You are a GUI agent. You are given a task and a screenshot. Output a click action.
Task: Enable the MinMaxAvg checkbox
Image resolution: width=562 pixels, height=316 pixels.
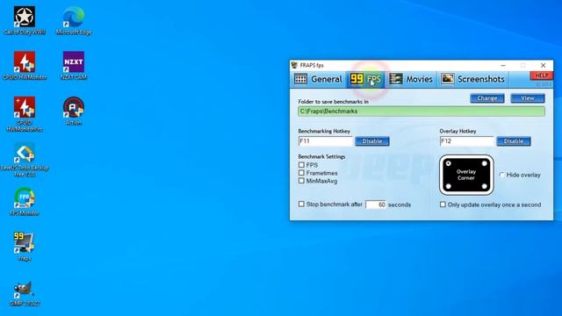coord(301,181)
